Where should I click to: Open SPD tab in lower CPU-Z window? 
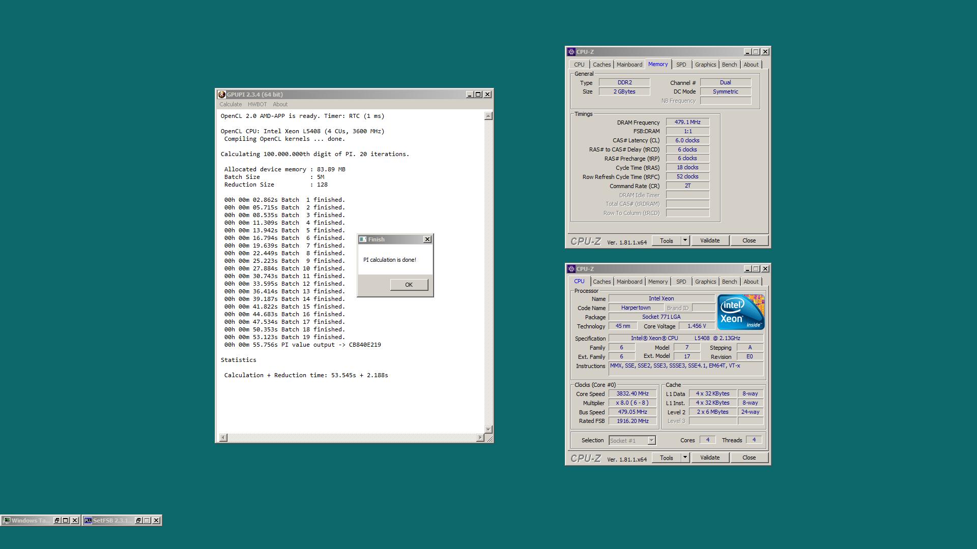[681, 282]
